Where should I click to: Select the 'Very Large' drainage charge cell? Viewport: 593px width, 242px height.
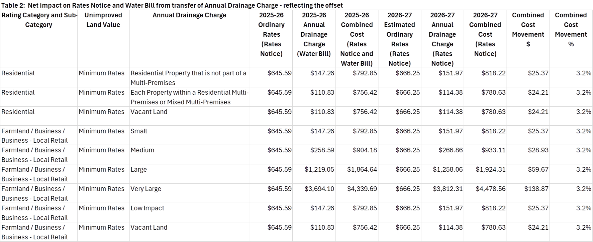click(146, 189)
